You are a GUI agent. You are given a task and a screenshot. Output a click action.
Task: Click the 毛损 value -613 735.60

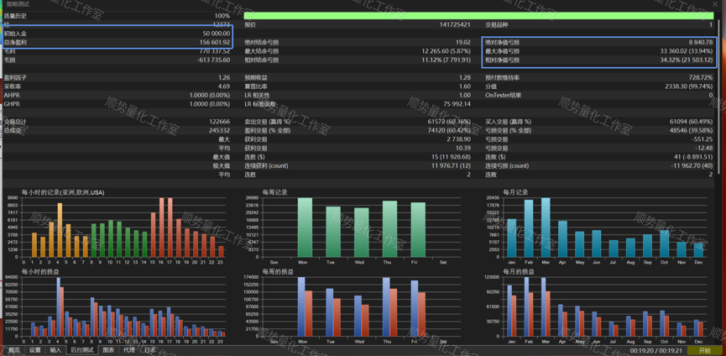[213, 60]
